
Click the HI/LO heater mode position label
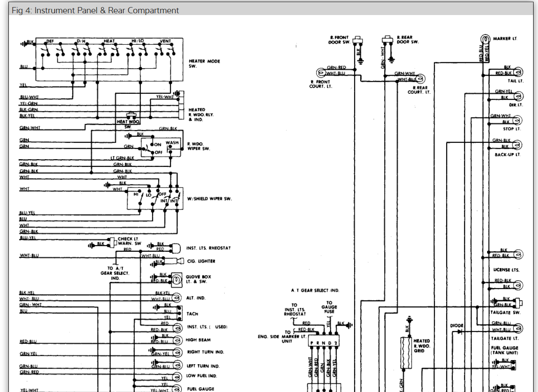coord(137,41)
